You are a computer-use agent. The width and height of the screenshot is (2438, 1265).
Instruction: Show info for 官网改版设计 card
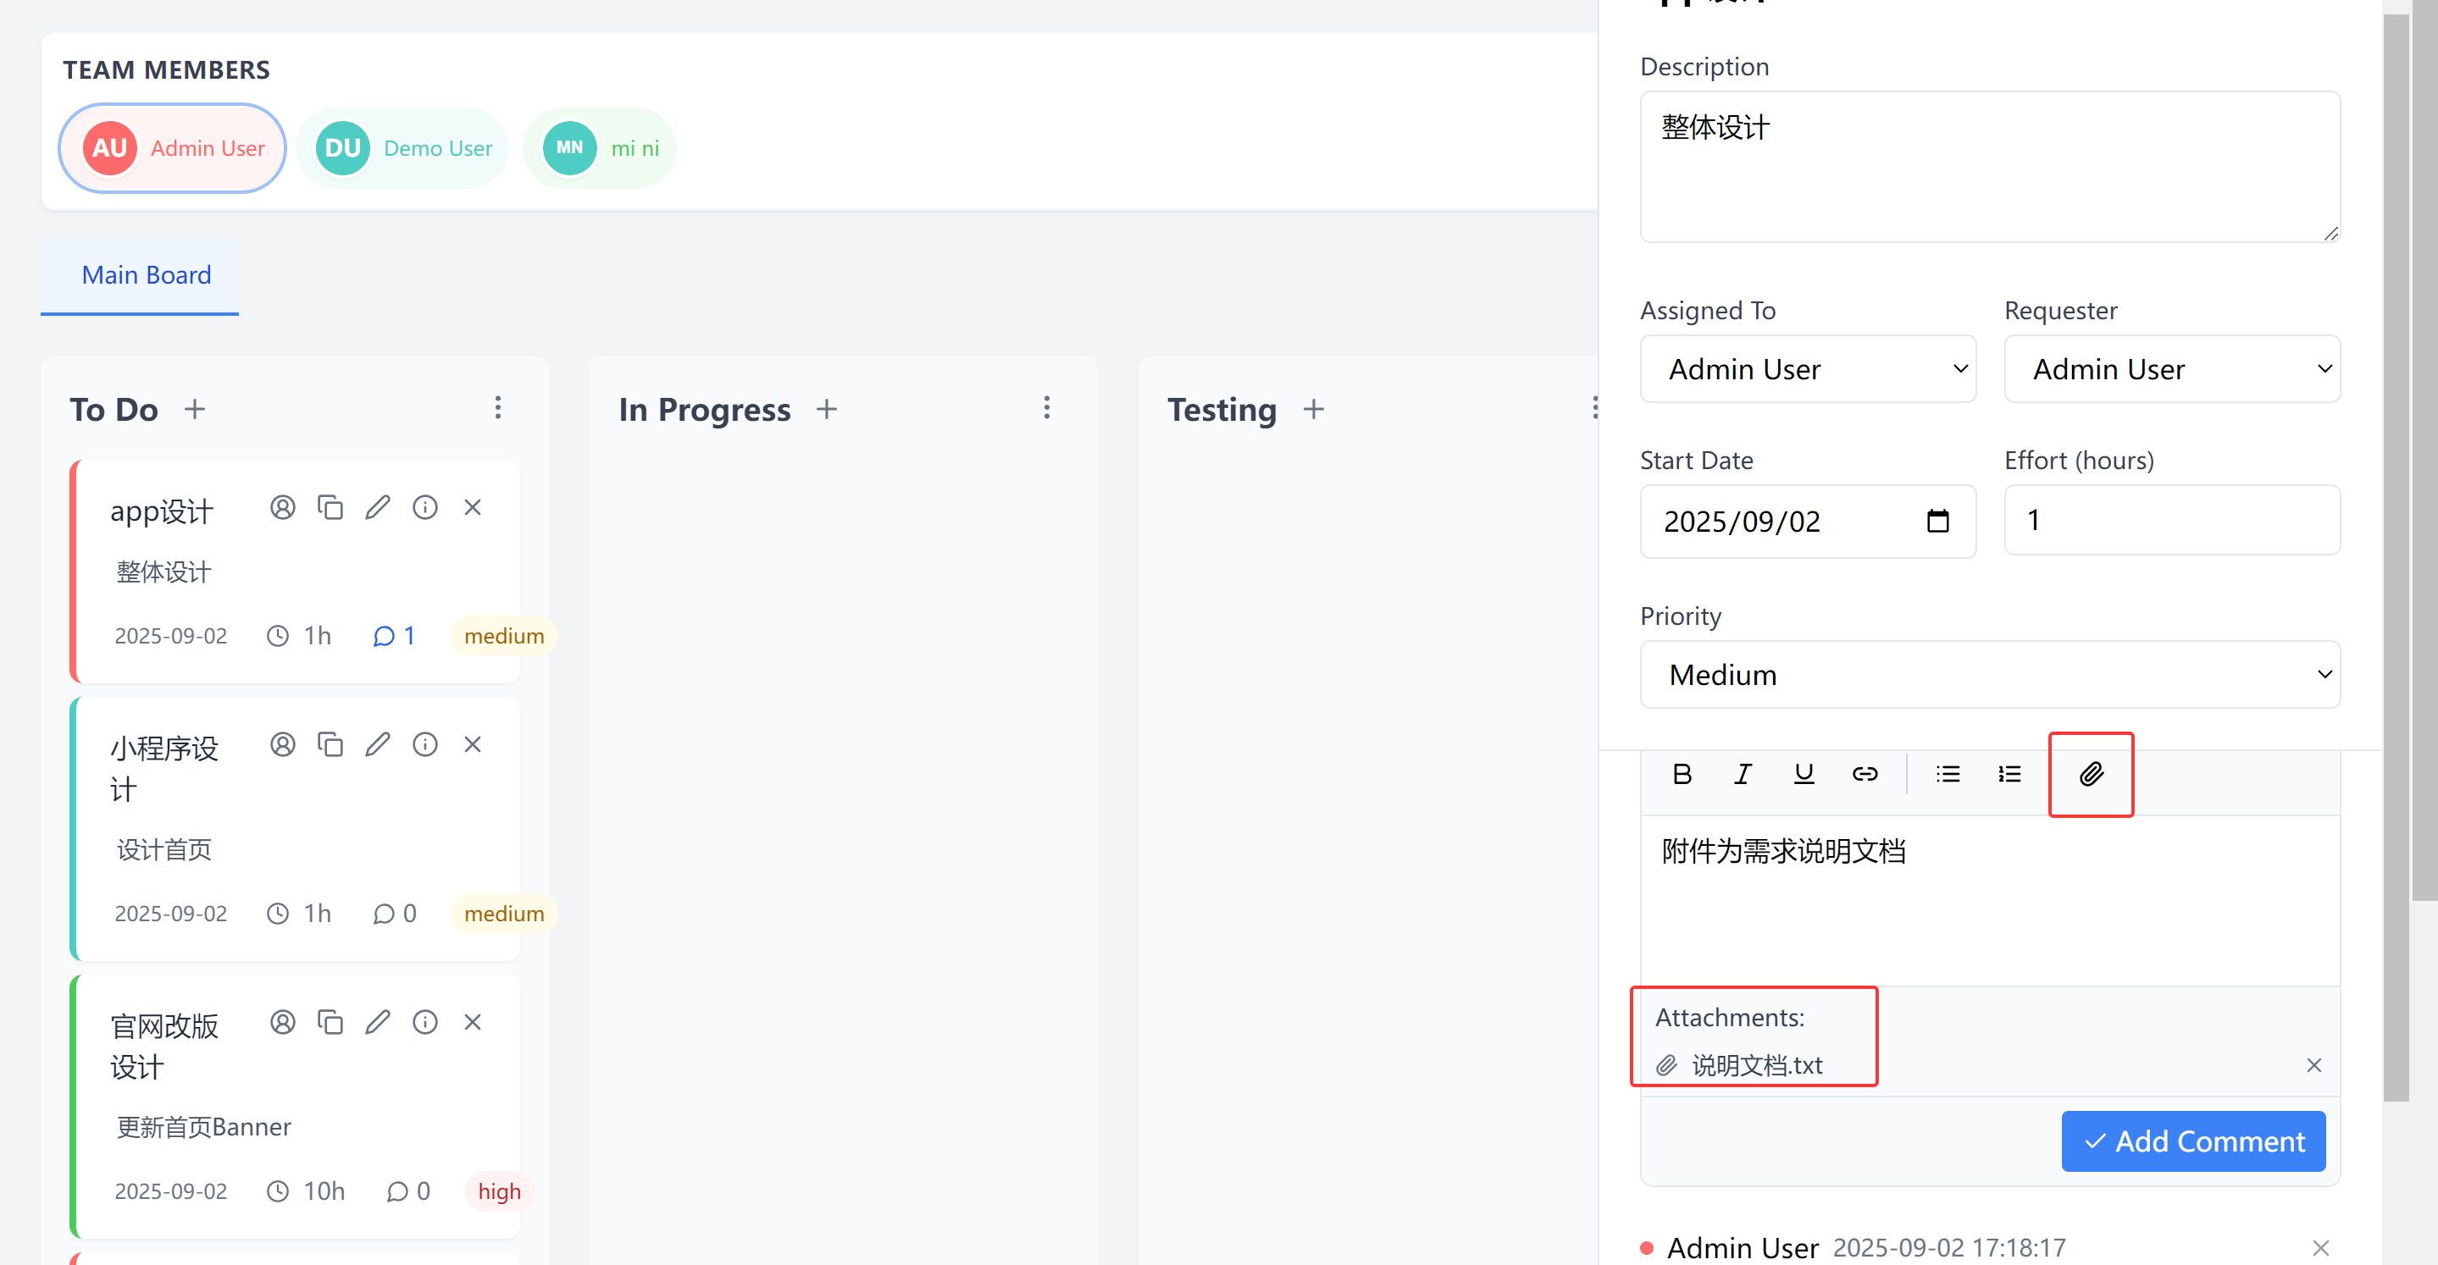point(425,1022)
